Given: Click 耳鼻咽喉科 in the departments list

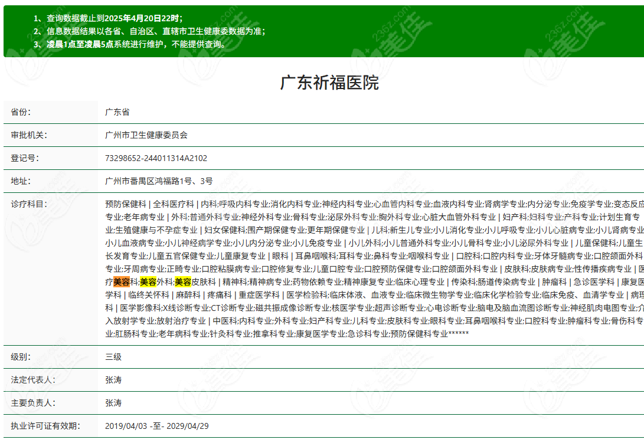Looking at the screenshot, I should 316,256.
